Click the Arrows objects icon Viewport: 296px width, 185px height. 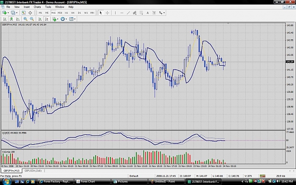pyautogui.click(x=161, y=13)
